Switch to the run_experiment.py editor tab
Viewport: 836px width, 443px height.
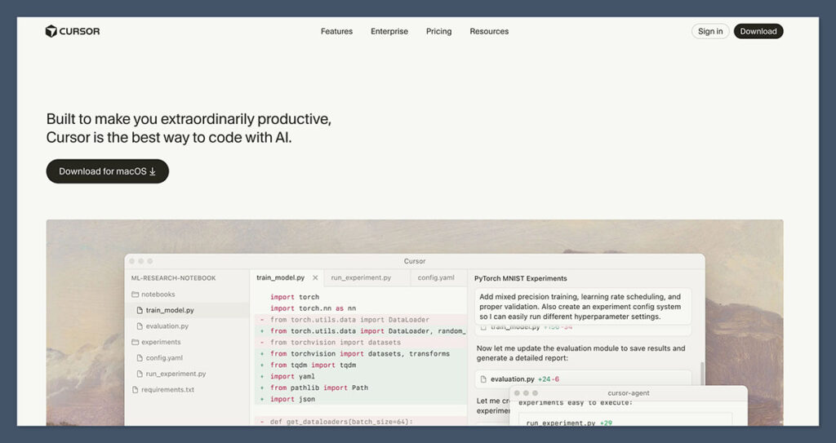click(x=361, y=278)
